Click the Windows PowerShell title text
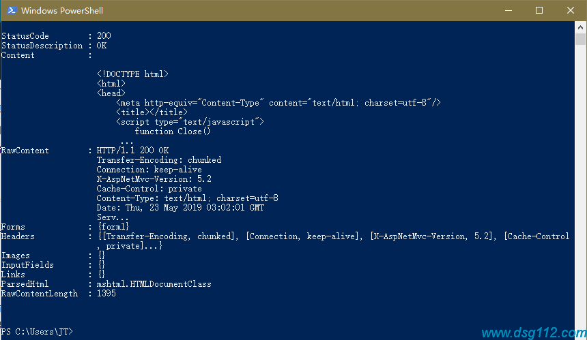587x340 pixels. click(x=62, y=10)
